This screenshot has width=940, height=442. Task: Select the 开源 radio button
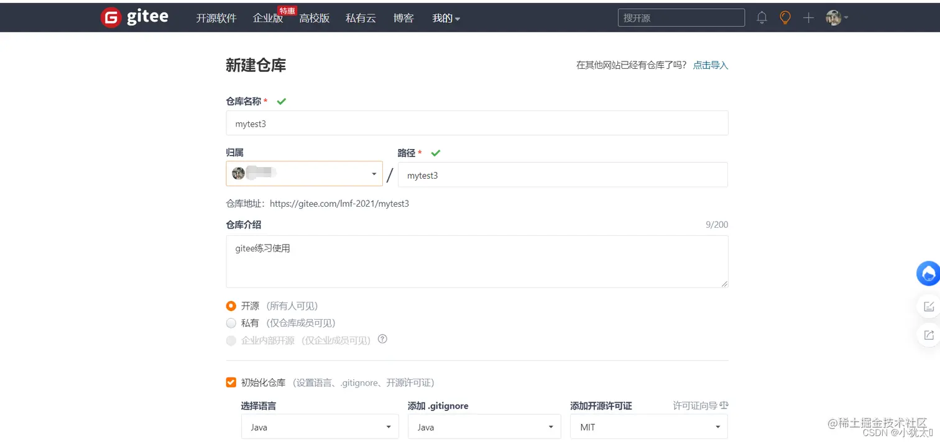click(231, 305)
